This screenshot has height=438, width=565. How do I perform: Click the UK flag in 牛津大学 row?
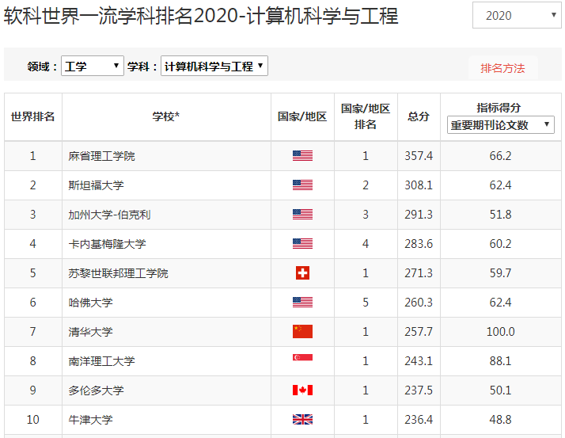tap(302, 419)
